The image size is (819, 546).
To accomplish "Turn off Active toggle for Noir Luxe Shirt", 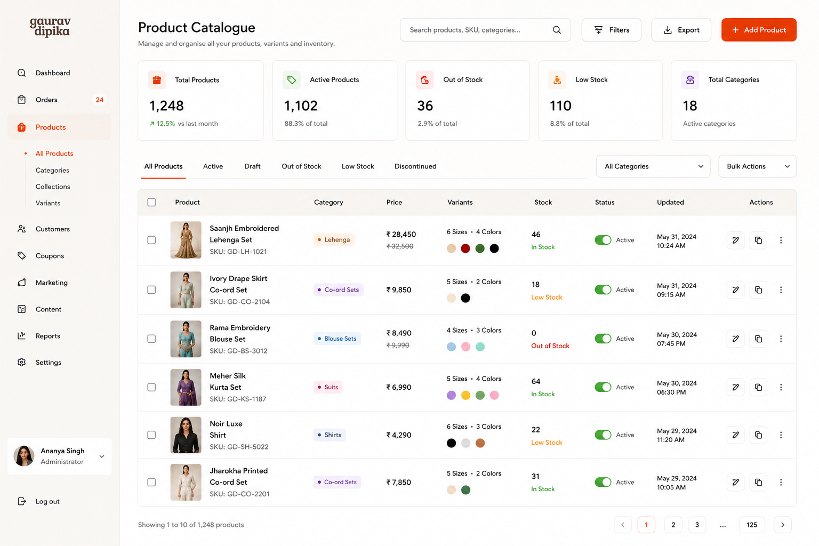I will pos(603,435).
